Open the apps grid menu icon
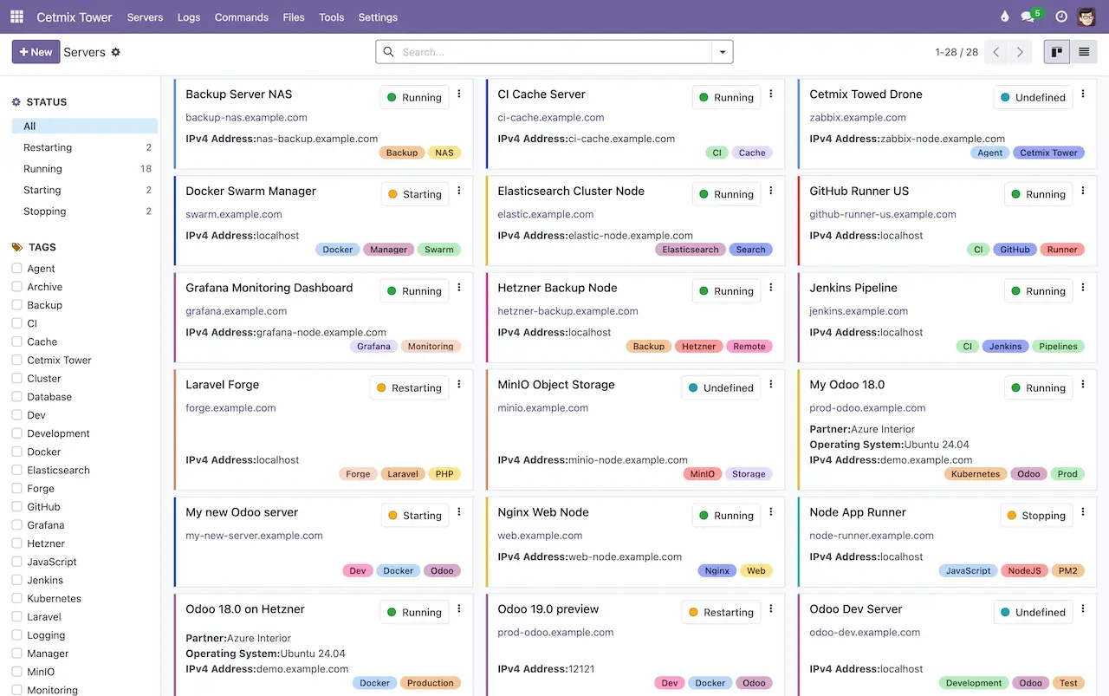Viewport: 1109px width, 696px height. click(x=16, y=17)
